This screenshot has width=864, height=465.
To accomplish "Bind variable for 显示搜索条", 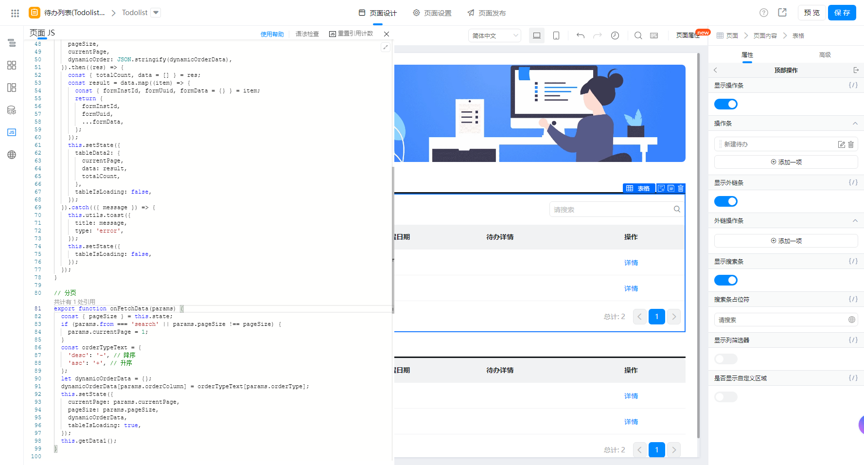I will (853, 261).
